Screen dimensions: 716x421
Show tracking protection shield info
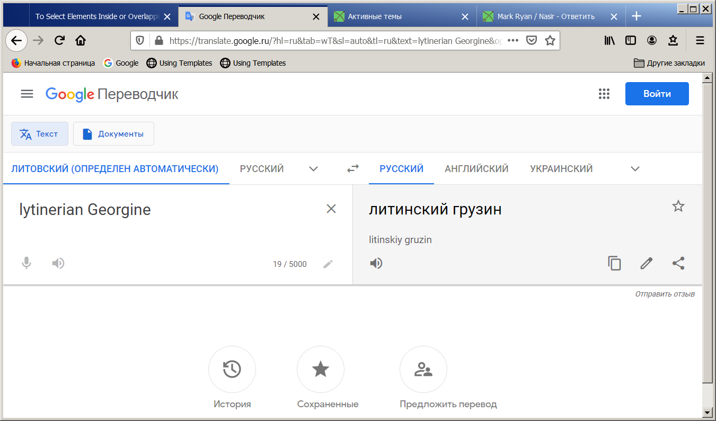(140, 40)
